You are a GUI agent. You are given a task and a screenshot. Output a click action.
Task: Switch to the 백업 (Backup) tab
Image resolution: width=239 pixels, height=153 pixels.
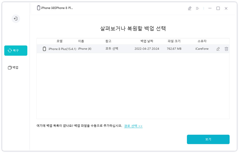click(x=13, y=68)
